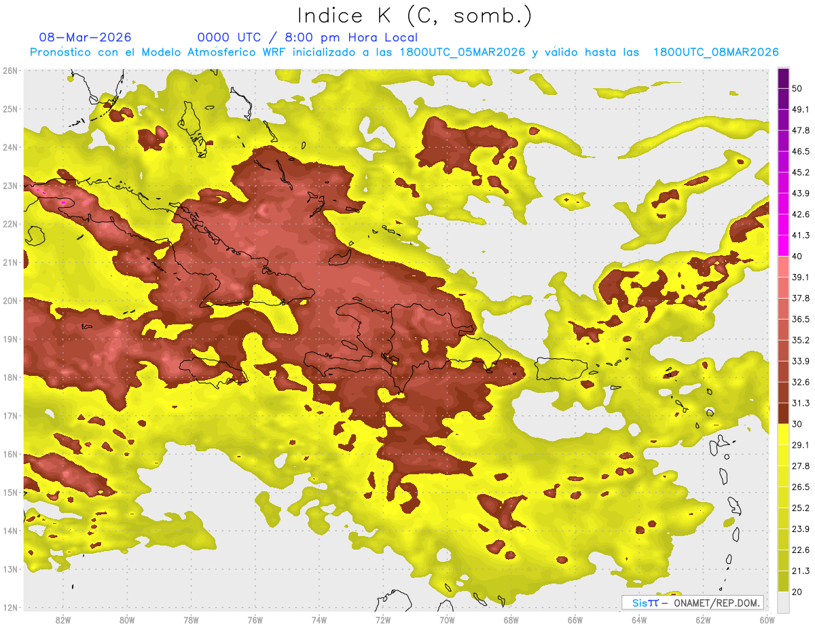This screenshot has width=815, height=629.
Task: Click the colorbar label "46.5"
Action: coord(801,151)
